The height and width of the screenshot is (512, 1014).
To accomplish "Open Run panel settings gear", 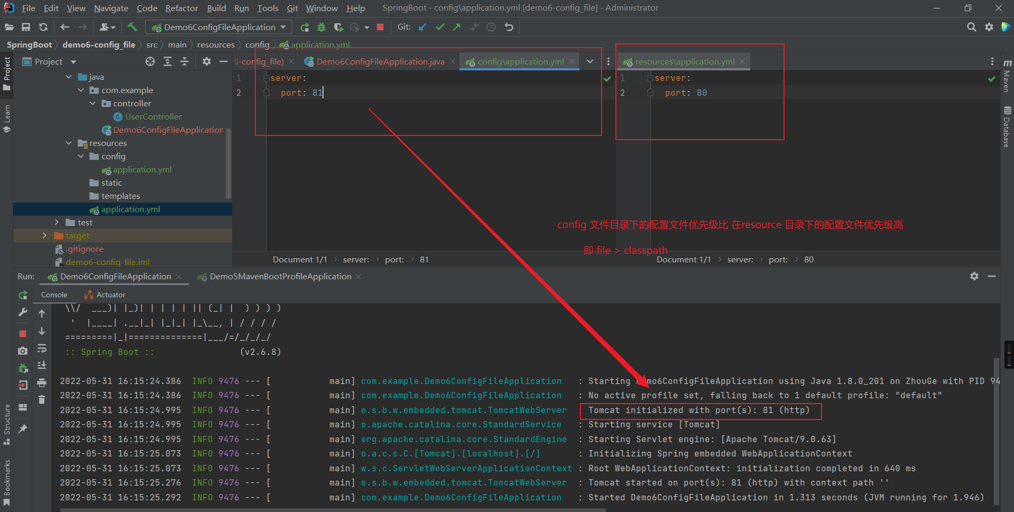I will (974, 276).
